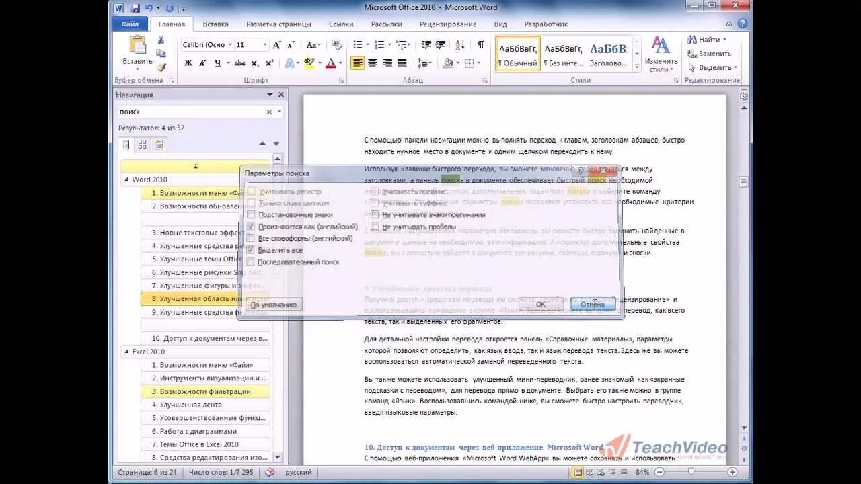Switch to Ссылки ribbon tab
861x484 pixels.
[x=341, y=24]
